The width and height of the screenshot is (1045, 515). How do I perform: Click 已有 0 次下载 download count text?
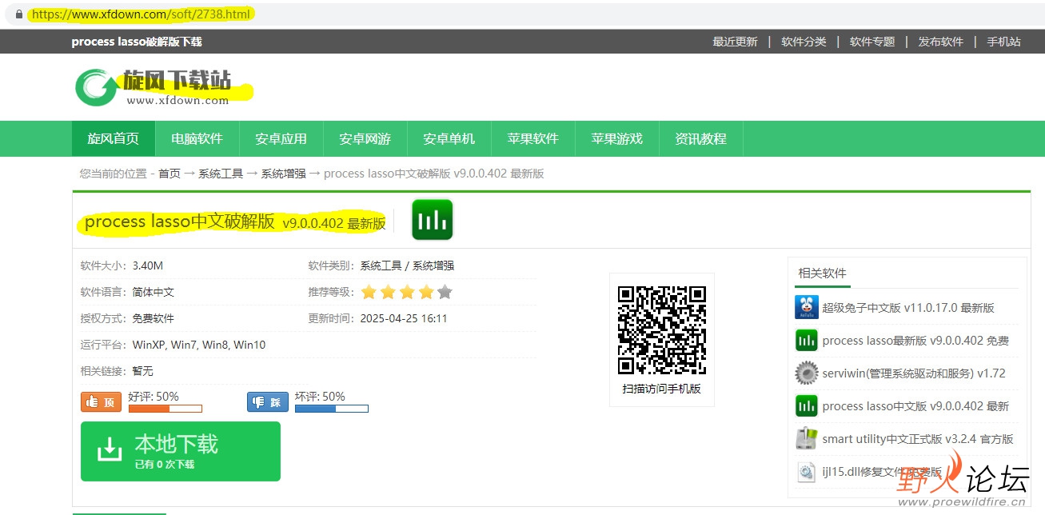(x=165, y=464)
